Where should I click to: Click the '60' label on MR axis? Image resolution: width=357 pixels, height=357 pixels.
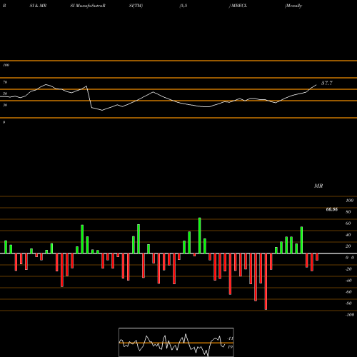[348, 223]
